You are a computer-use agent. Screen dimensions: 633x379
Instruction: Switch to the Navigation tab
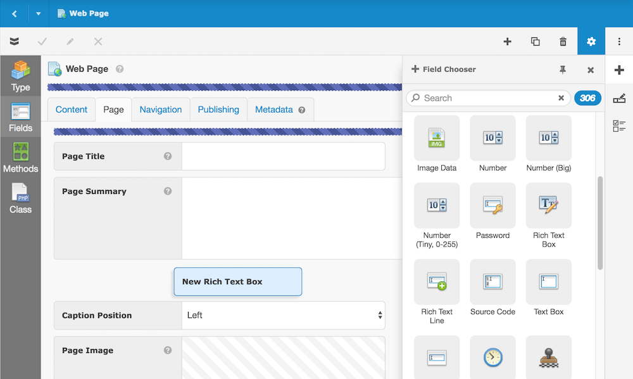pos(161,110)
